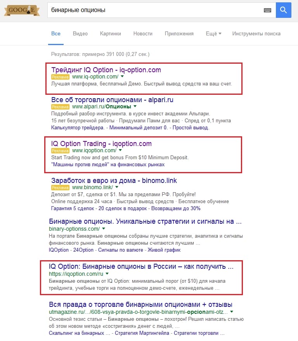298x341 pixels.
Task: Open Все об торговли опционами alpari.ru link
Action: click(x=112, y=99)
